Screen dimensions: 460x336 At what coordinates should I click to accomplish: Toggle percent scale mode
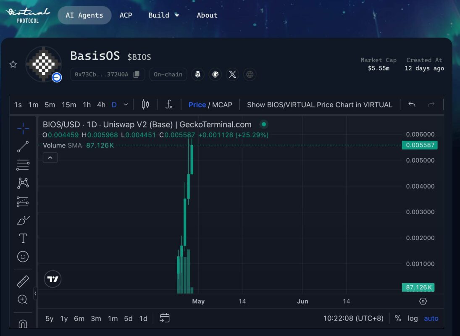(398, 318)
